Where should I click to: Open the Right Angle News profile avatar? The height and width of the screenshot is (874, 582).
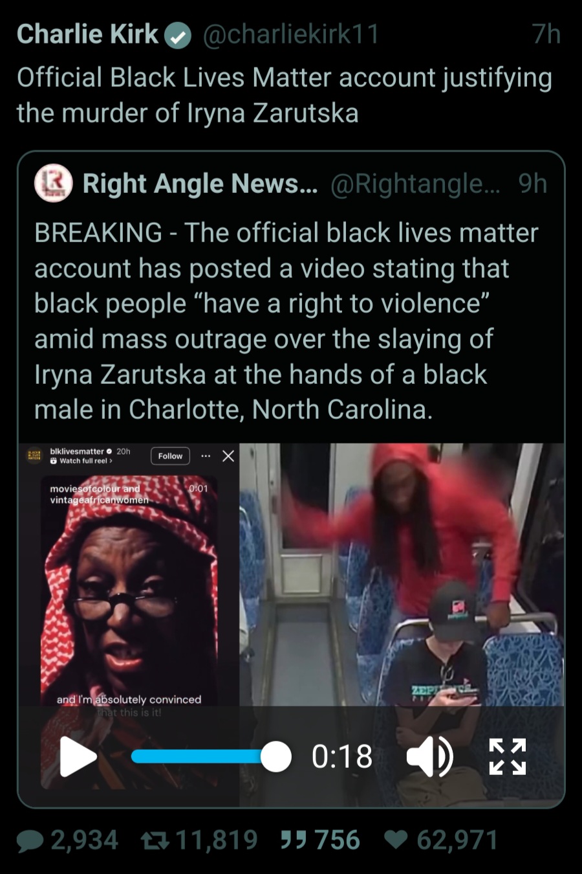point(53,183)
